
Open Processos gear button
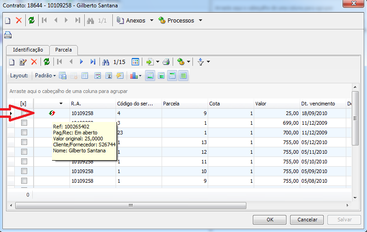176,21
